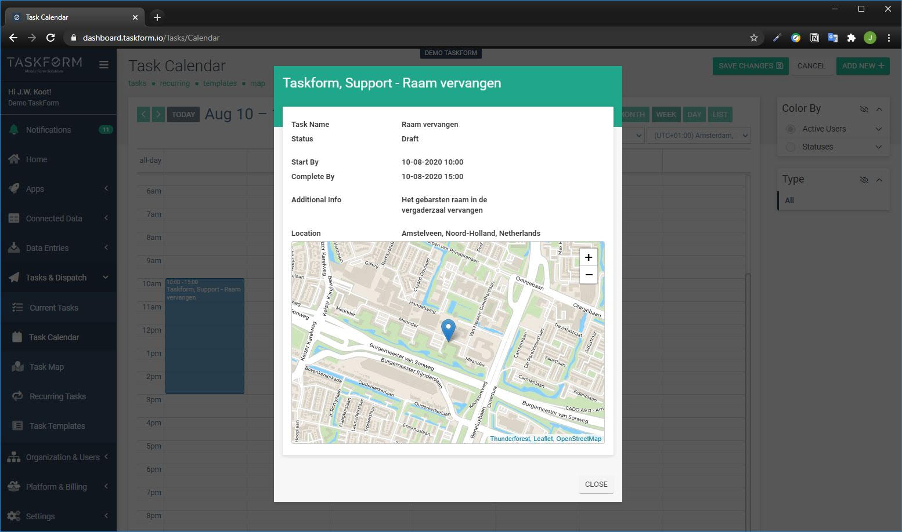Open the Thunderforest attribution link
The height and width of the screenshot is (532, 902).
click(x=510, y=439)
